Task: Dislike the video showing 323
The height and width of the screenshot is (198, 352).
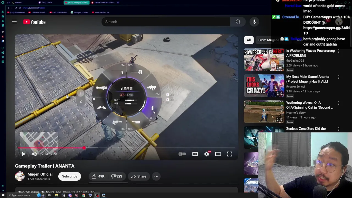Action: (x=117, y=176)
